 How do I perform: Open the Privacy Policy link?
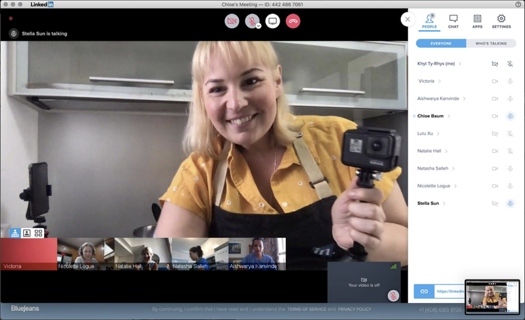click(354, 309)
